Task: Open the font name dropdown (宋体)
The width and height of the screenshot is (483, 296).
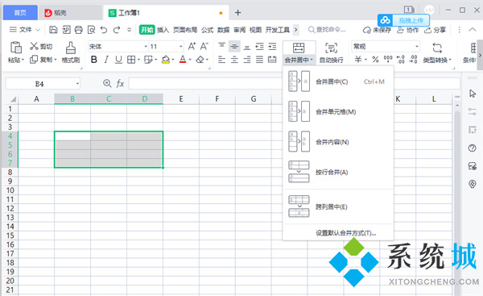Action: pyautogui.click(x=146, y=47)
